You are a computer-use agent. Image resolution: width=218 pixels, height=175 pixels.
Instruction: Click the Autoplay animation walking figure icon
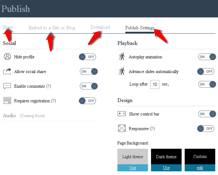coord(122,57)
